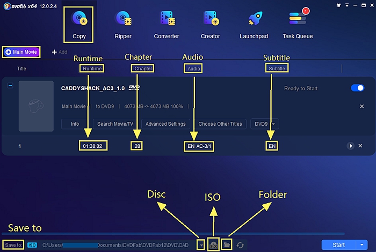This screenshot has width=376, height=252.
Task: Click the skin t-shirt icon in title bar
Action: pyautogui.click(x=338, y=5)
